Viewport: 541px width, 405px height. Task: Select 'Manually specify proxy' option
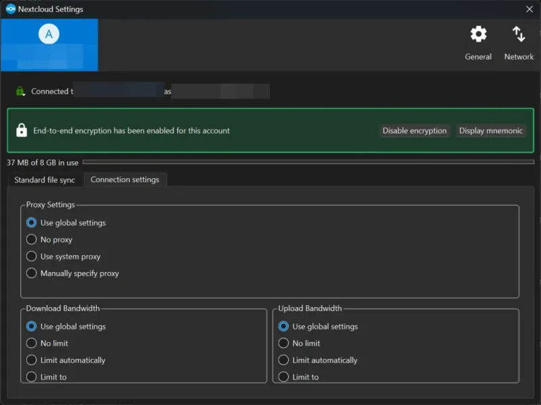pyautogui.click(x=72, y=273)
